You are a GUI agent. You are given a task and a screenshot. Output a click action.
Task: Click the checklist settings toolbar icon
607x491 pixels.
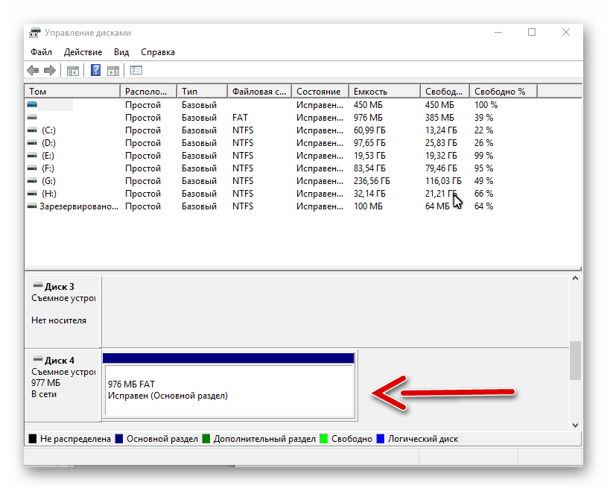click(x=136, y=71)
